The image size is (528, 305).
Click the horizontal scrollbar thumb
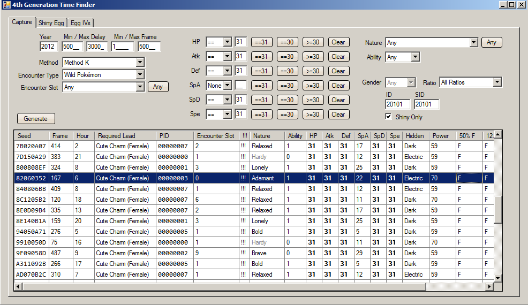[224, 286]
